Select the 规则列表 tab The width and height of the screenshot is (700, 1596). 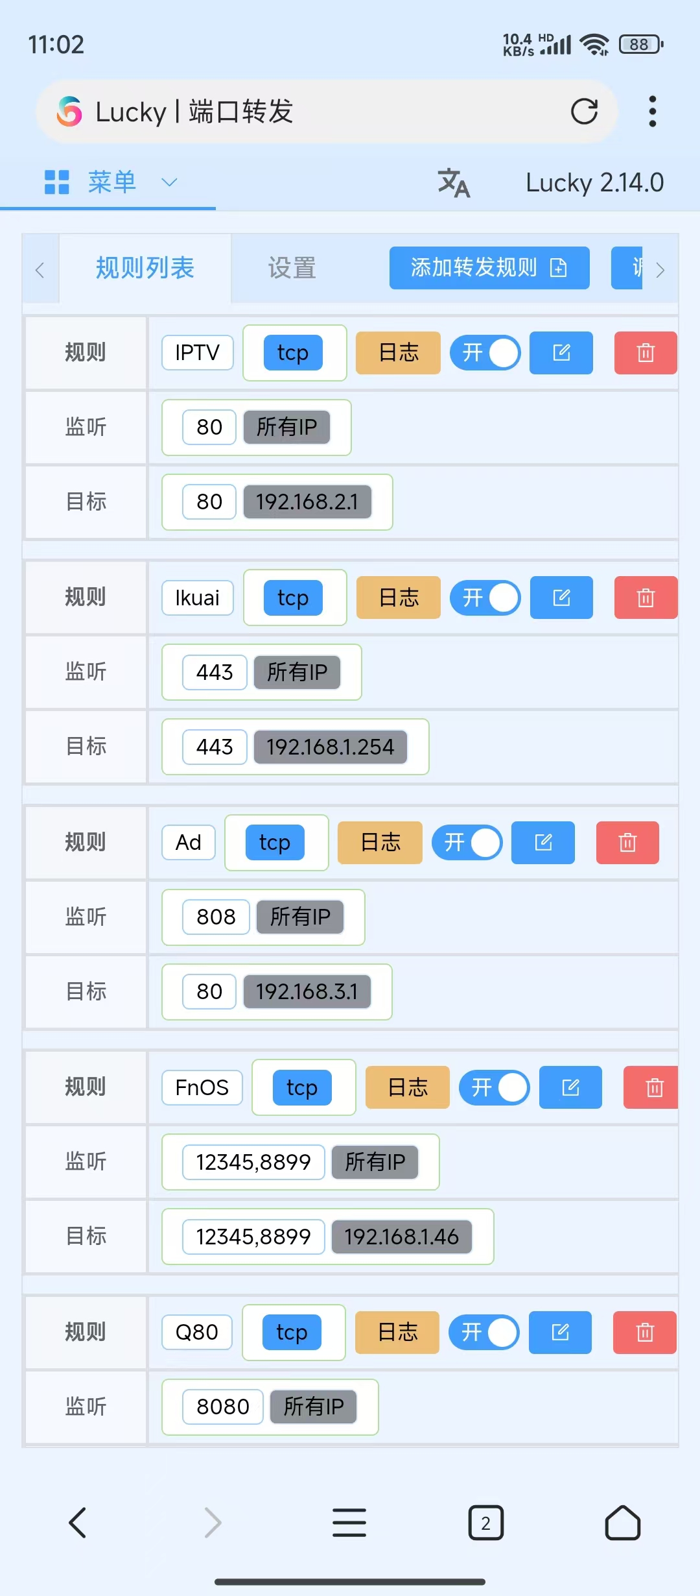[x=145, y=268]
